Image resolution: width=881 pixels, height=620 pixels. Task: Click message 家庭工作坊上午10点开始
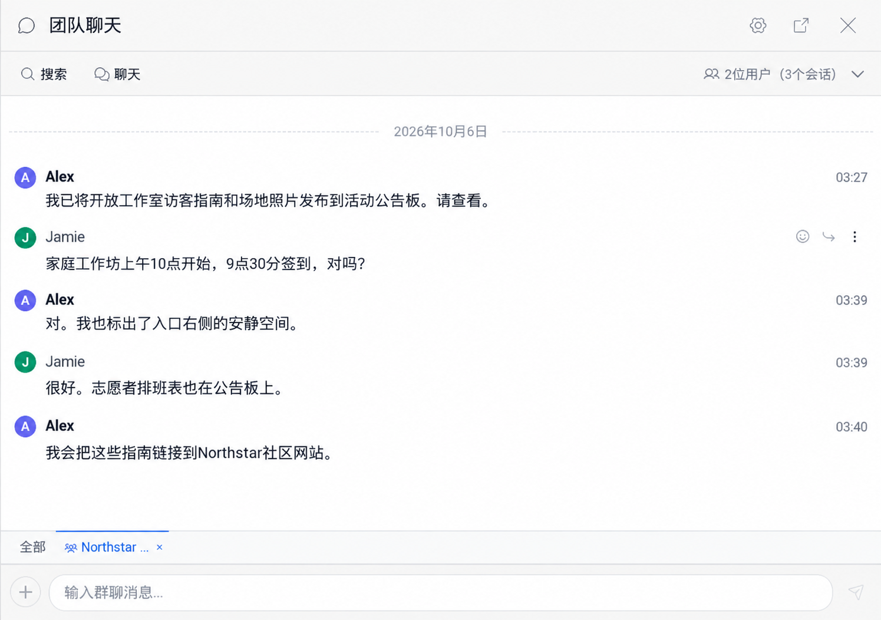tap(205, 263)
